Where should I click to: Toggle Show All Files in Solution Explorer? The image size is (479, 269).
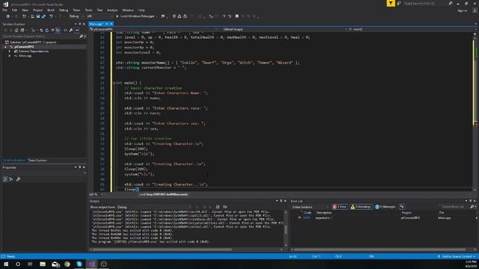(58, 31)
